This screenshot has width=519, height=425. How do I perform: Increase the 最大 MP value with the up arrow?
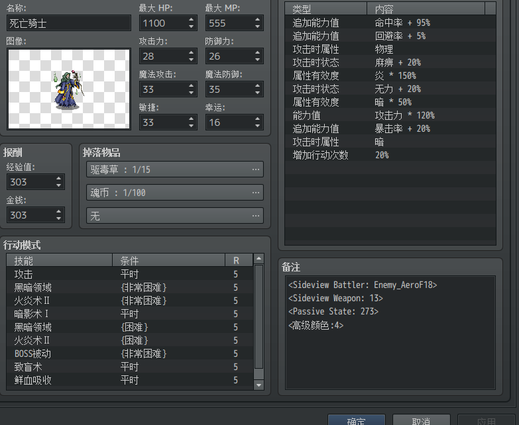[258, 19]
